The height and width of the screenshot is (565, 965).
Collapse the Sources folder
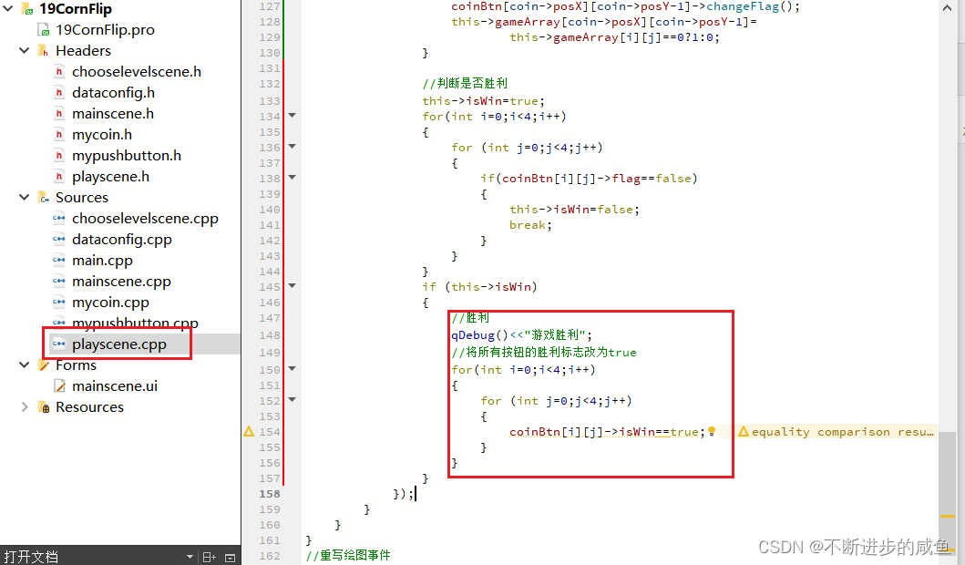click(24, 197)
